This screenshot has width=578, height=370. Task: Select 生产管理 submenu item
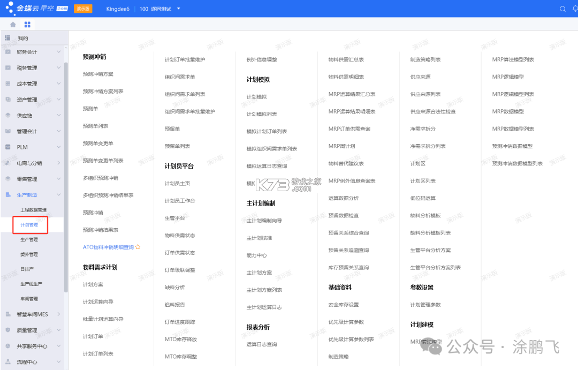[29, 239]
